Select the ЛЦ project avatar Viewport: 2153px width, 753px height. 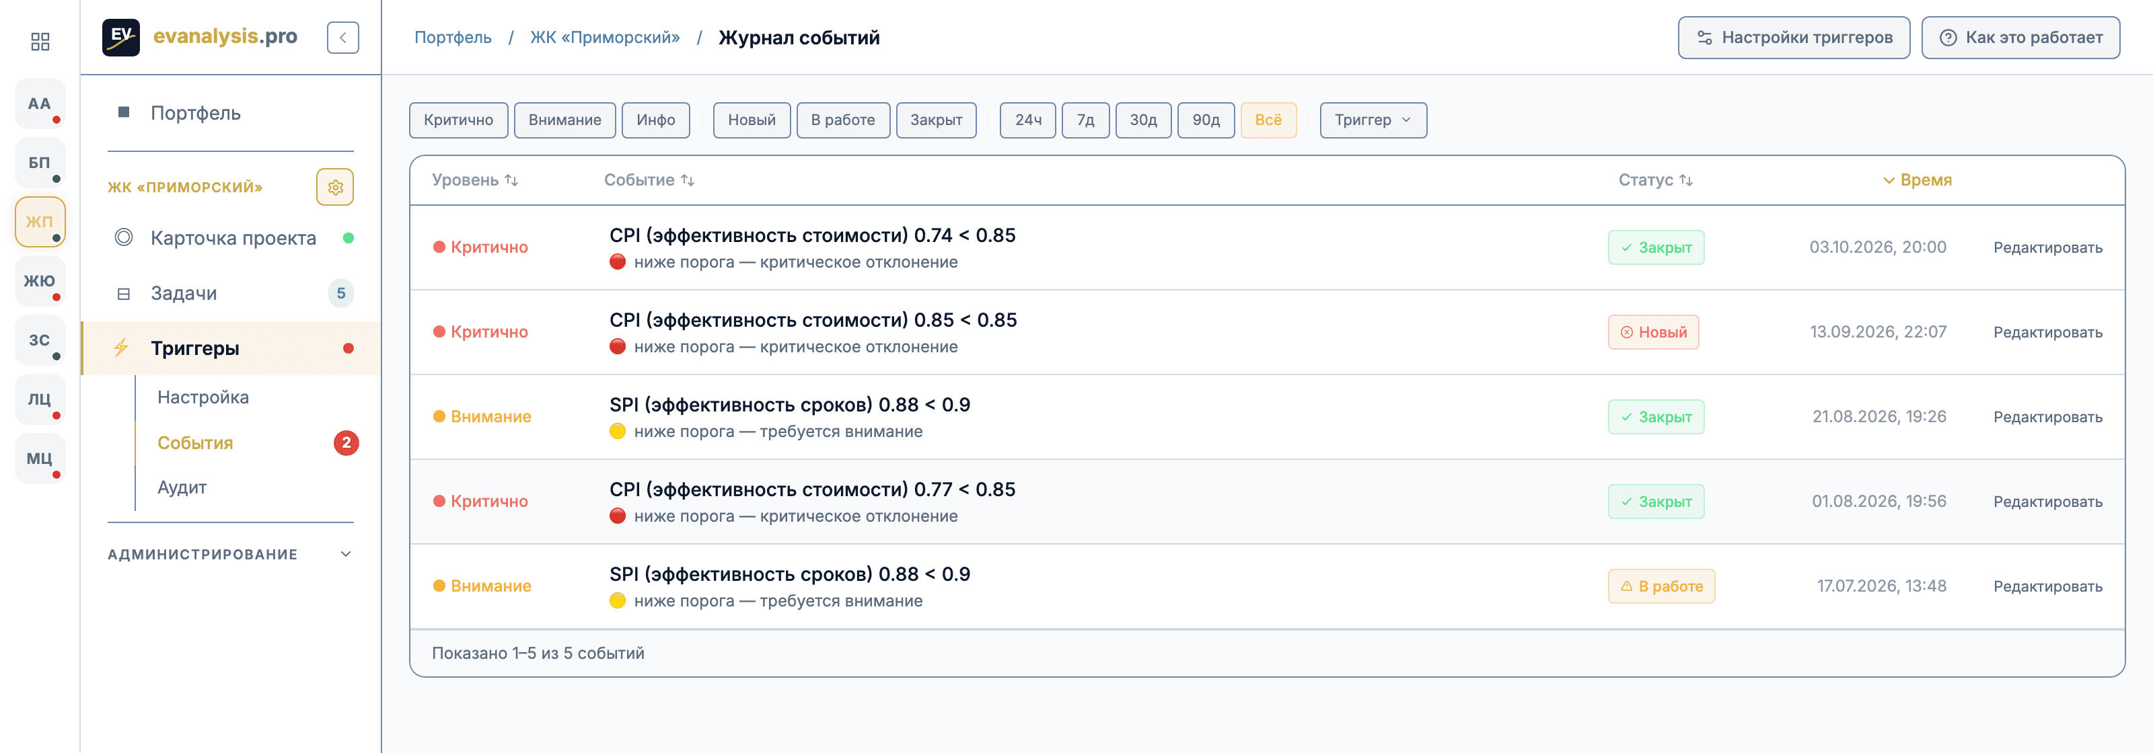click(x=40, y=399)
